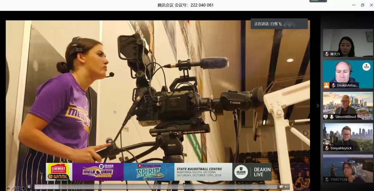
Task: Pause the shared video playback
Action: tap(29, 187)
